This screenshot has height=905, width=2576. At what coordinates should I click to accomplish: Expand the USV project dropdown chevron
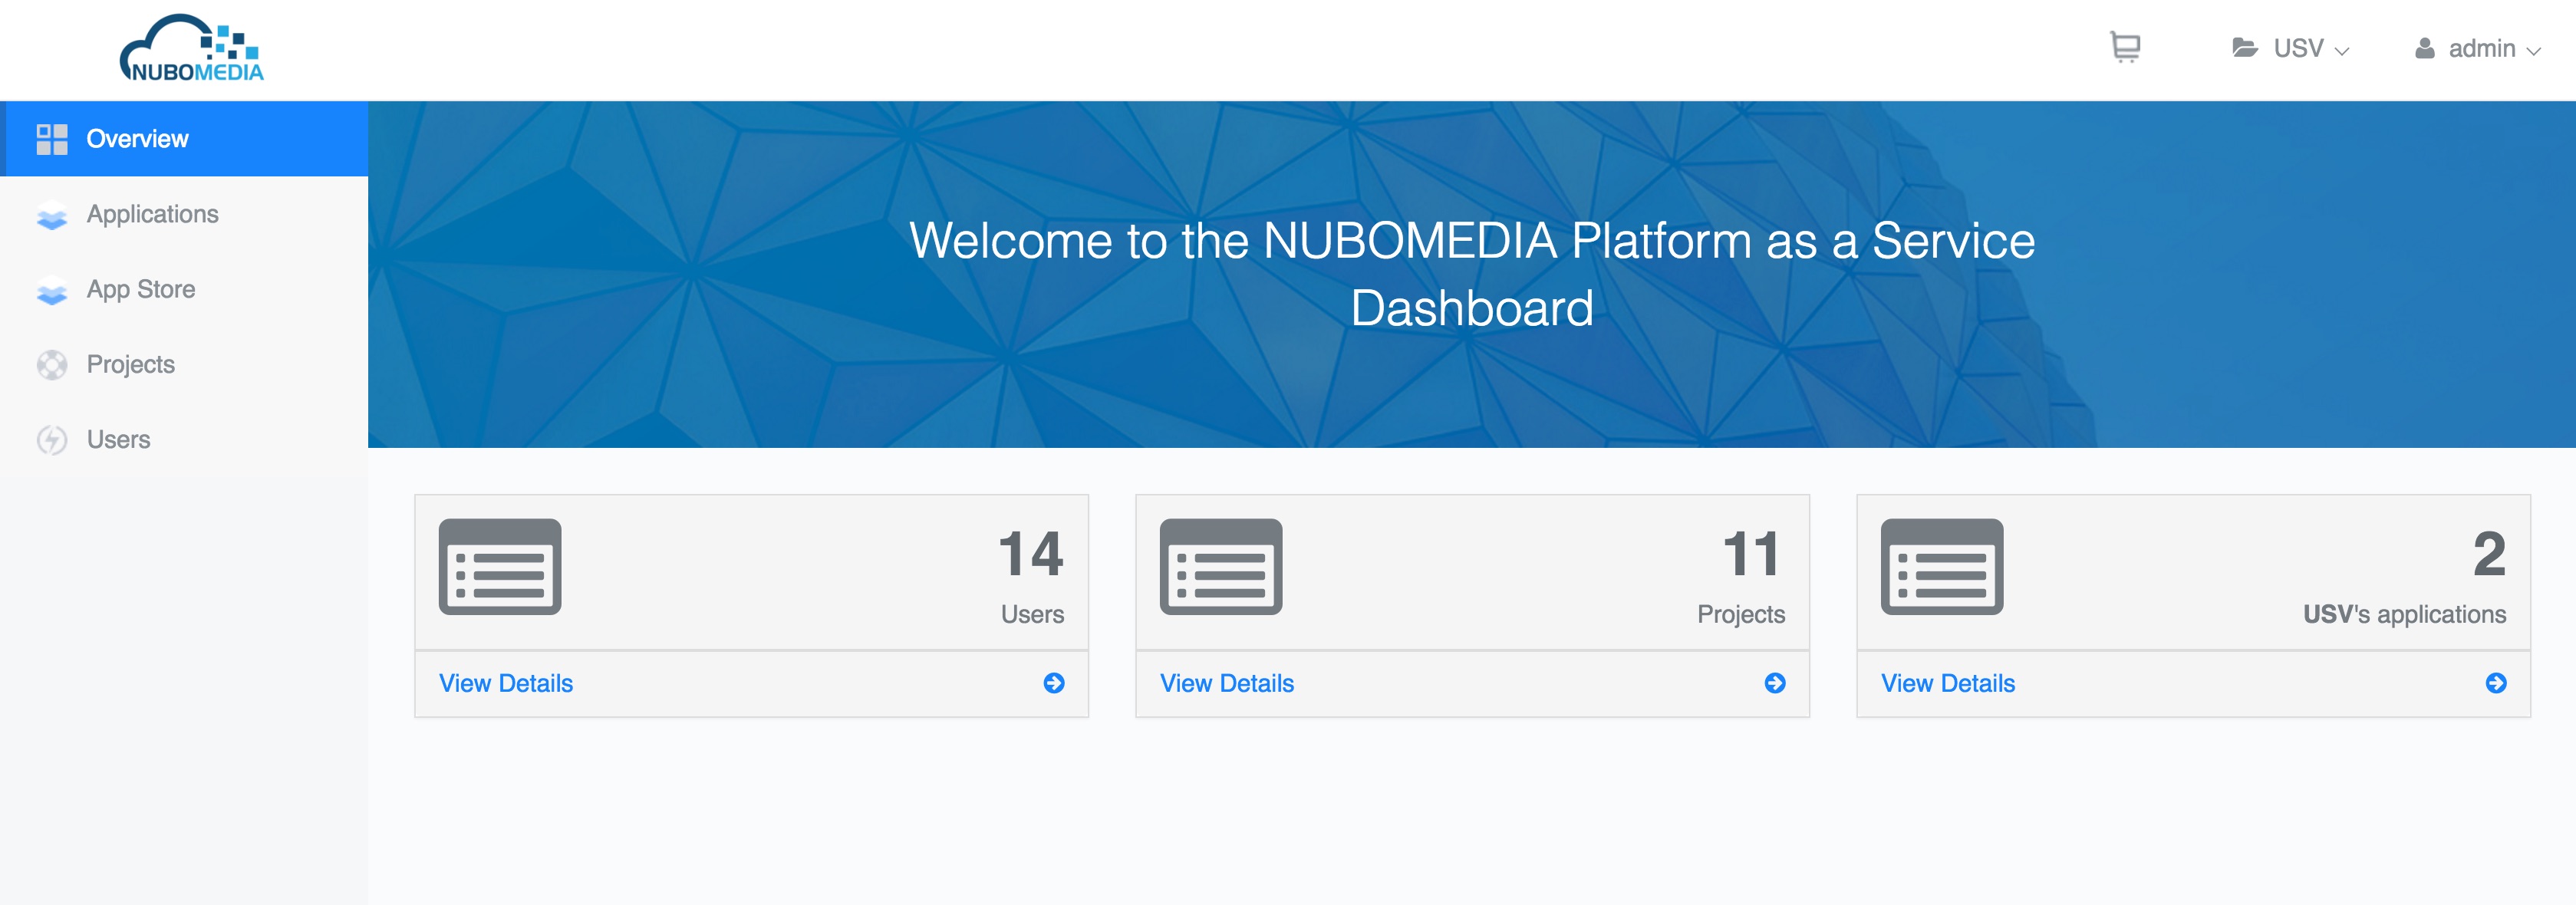coord(2341,51)
